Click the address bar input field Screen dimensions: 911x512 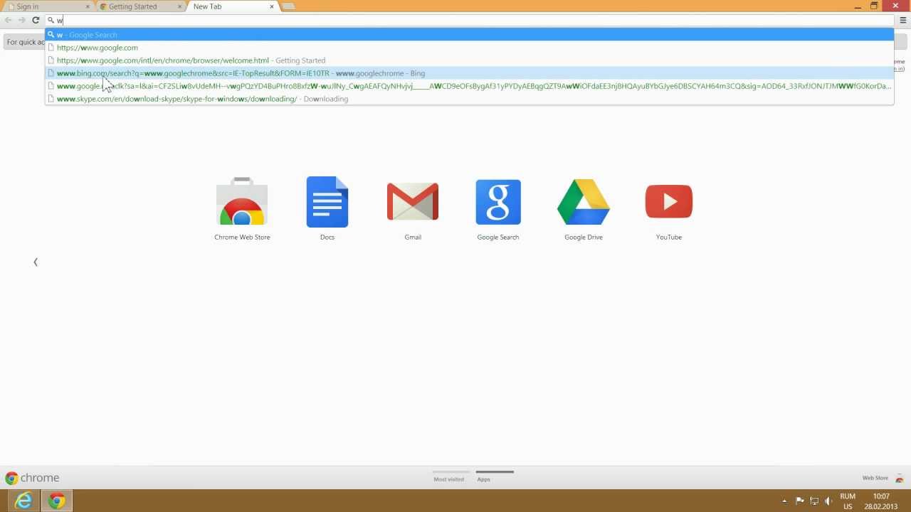[470, 20]
